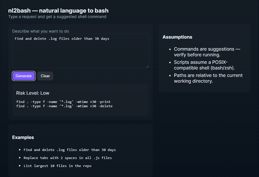The height and width of the screenshot is (177, 259).
Task: Click the find command ending in -print
Action: (63, 102)
